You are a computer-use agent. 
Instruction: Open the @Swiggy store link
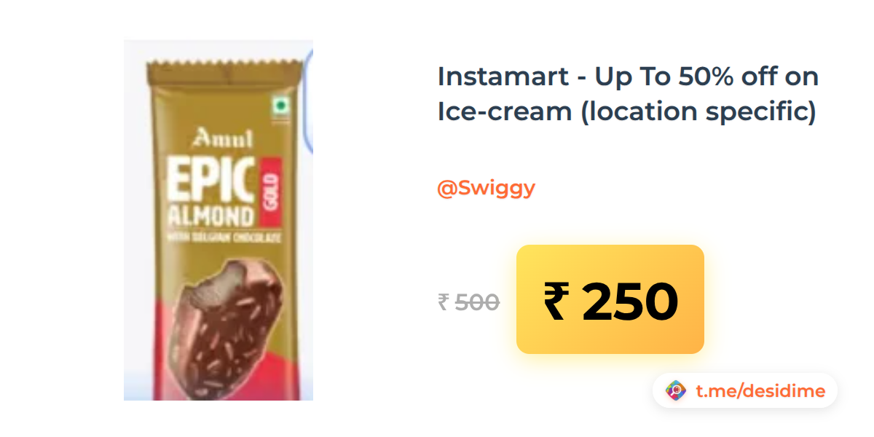[x=486, y=188]
